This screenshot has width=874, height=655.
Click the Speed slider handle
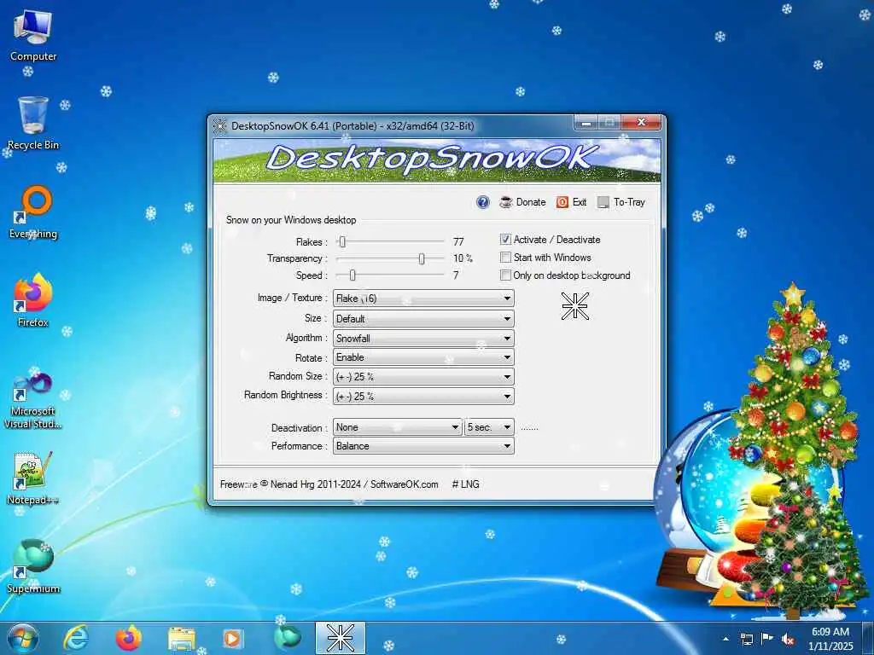click(x=353, y=275)
